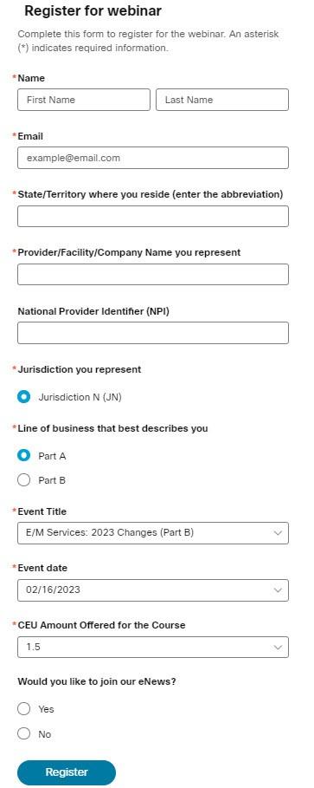The height and width of the screenshot is (788, 314).
Task: Open the Event date dropdown
Action: pyautogui.click(x=153, y=590)
